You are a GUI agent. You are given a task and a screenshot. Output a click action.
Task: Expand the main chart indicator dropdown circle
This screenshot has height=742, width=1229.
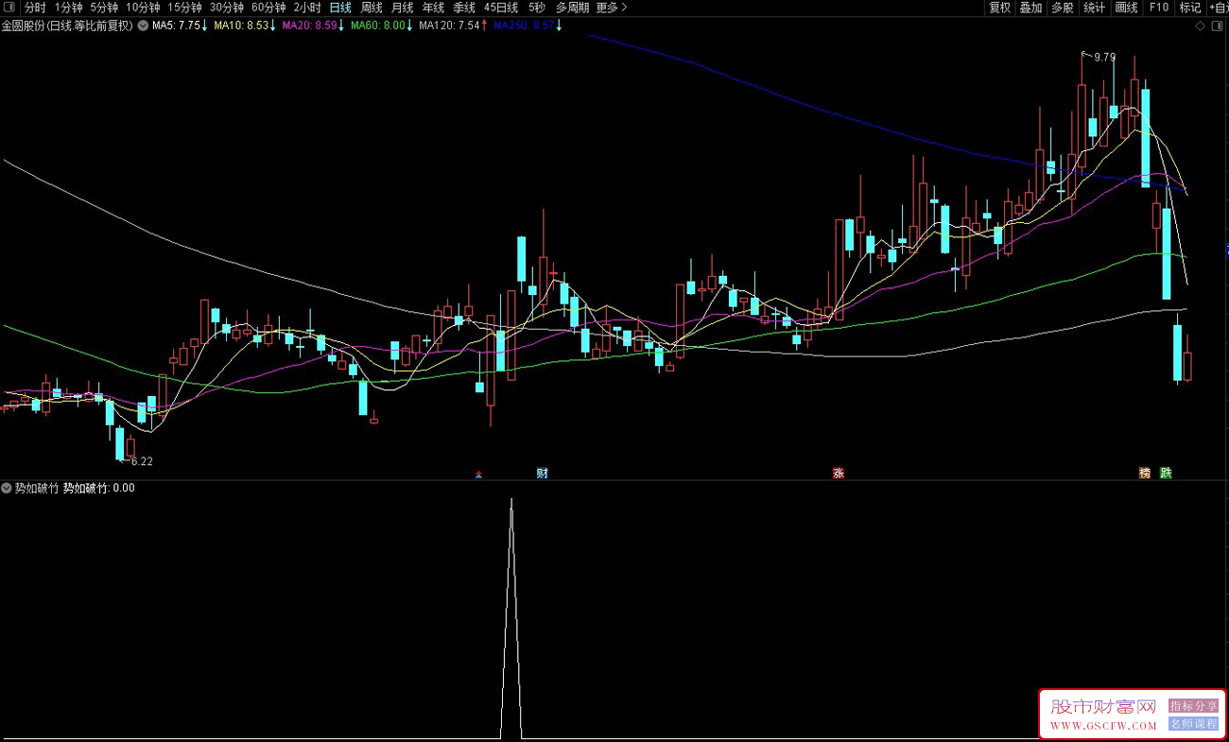tap(143, 26)
